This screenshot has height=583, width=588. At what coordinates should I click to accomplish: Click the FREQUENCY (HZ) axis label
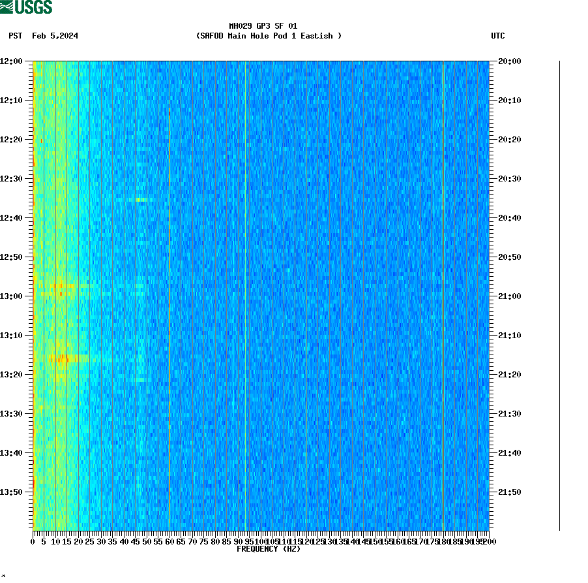[270, 549]
